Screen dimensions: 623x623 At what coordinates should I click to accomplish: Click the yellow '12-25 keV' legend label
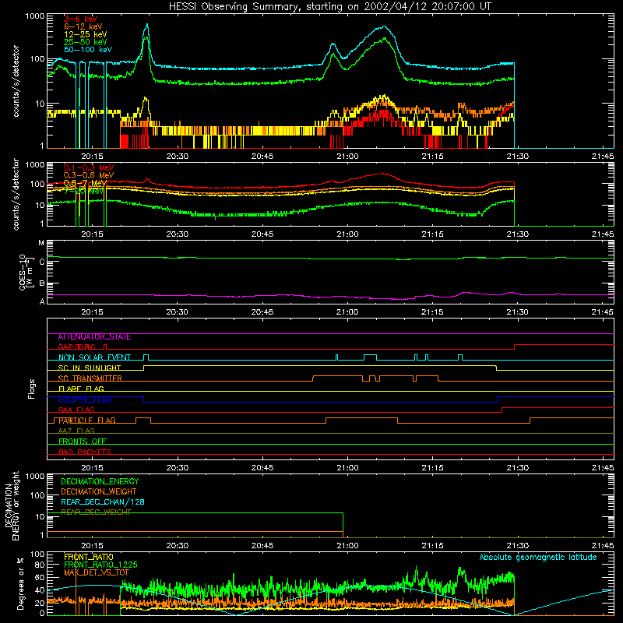86,34
